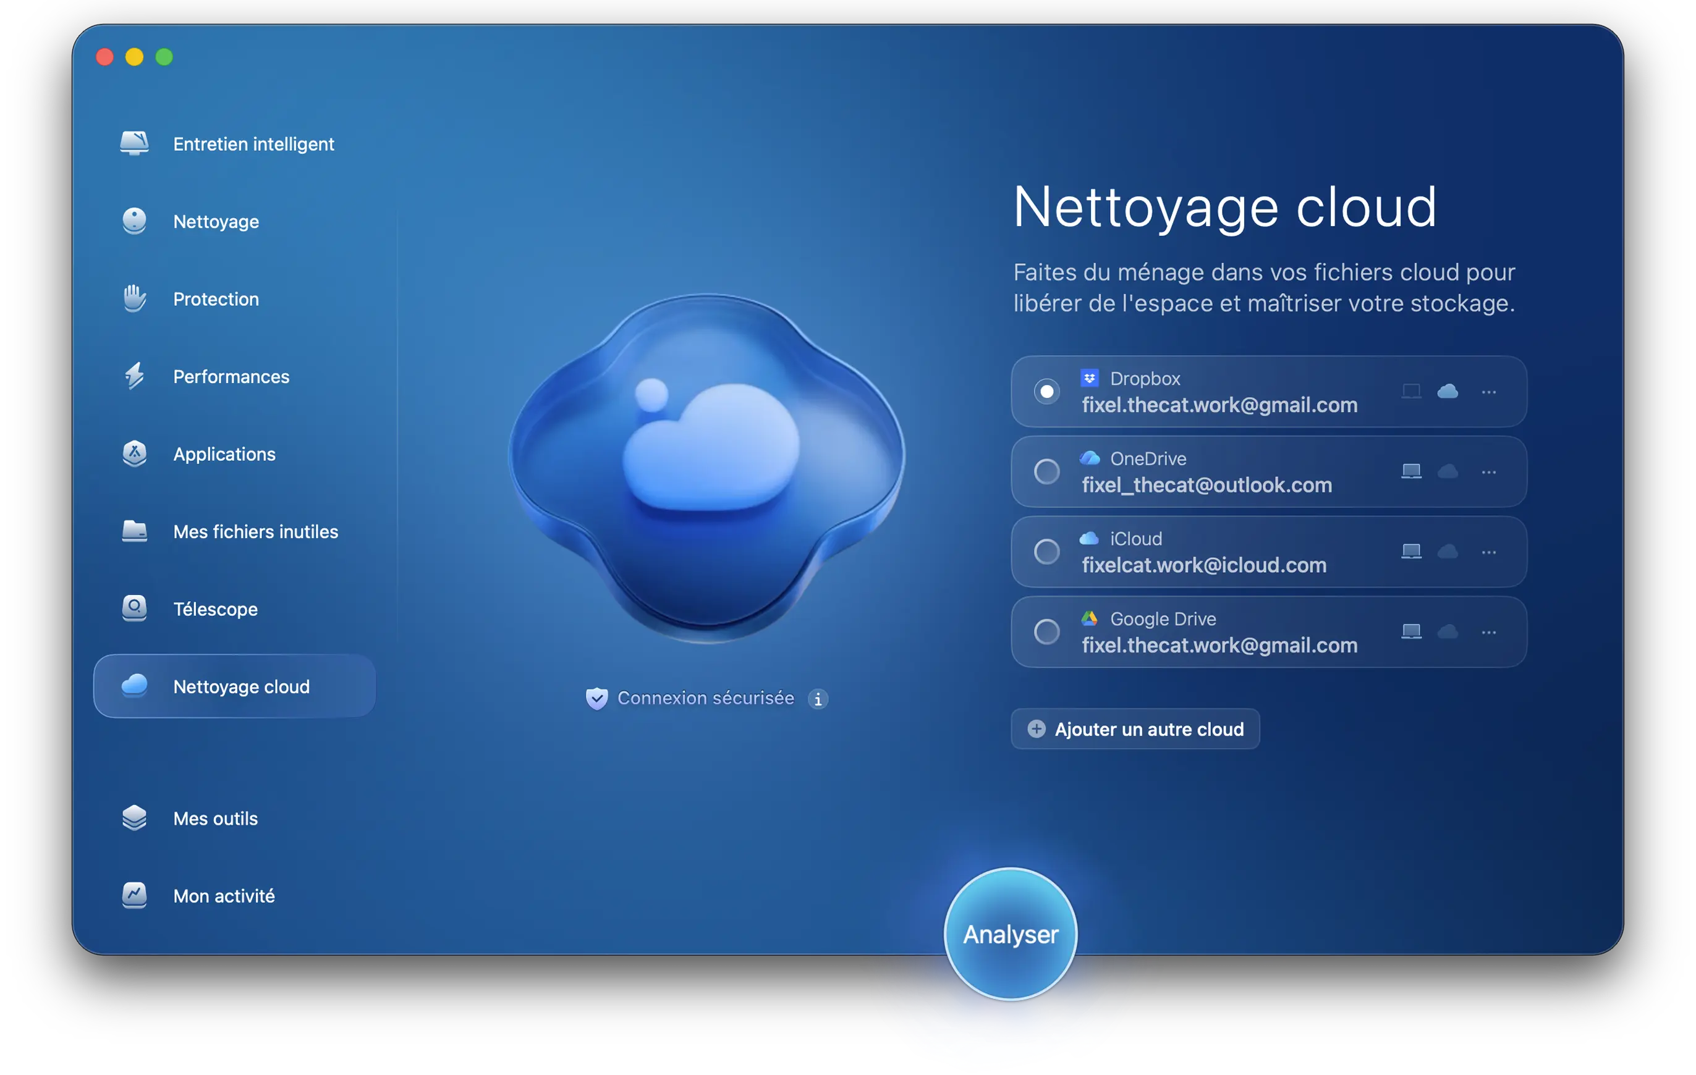The height and width of the screenshot is (1075, 1696).
Task: Open the Dropbox row three-dot menu
Action: [x=1488, y=392]
